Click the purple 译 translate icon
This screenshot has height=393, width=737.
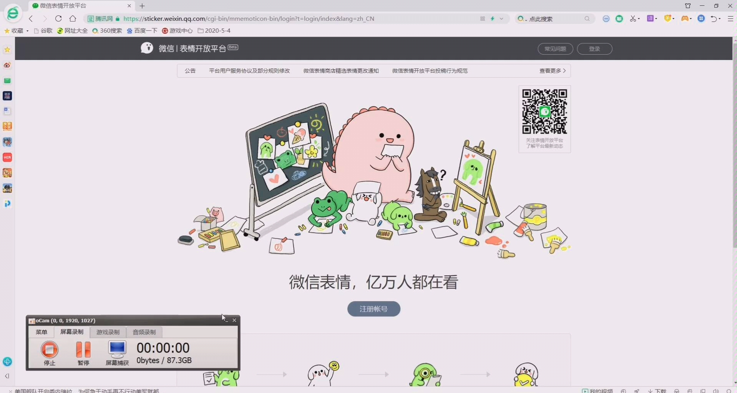click(x=650, y=18)
